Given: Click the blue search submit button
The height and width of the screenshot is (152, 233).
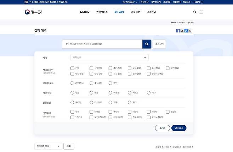Looking at the screenshot, I should pyautogui.click(x=147, y=44).
